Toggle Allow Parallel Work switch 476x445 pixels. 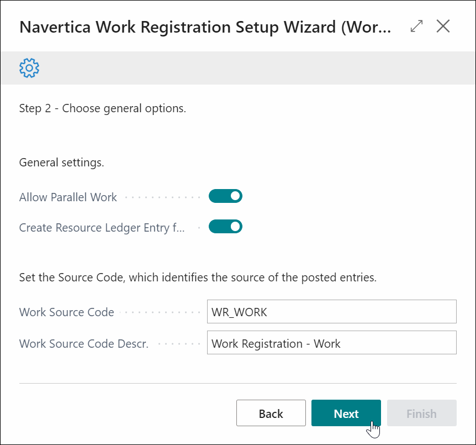(x=225, y=196)
